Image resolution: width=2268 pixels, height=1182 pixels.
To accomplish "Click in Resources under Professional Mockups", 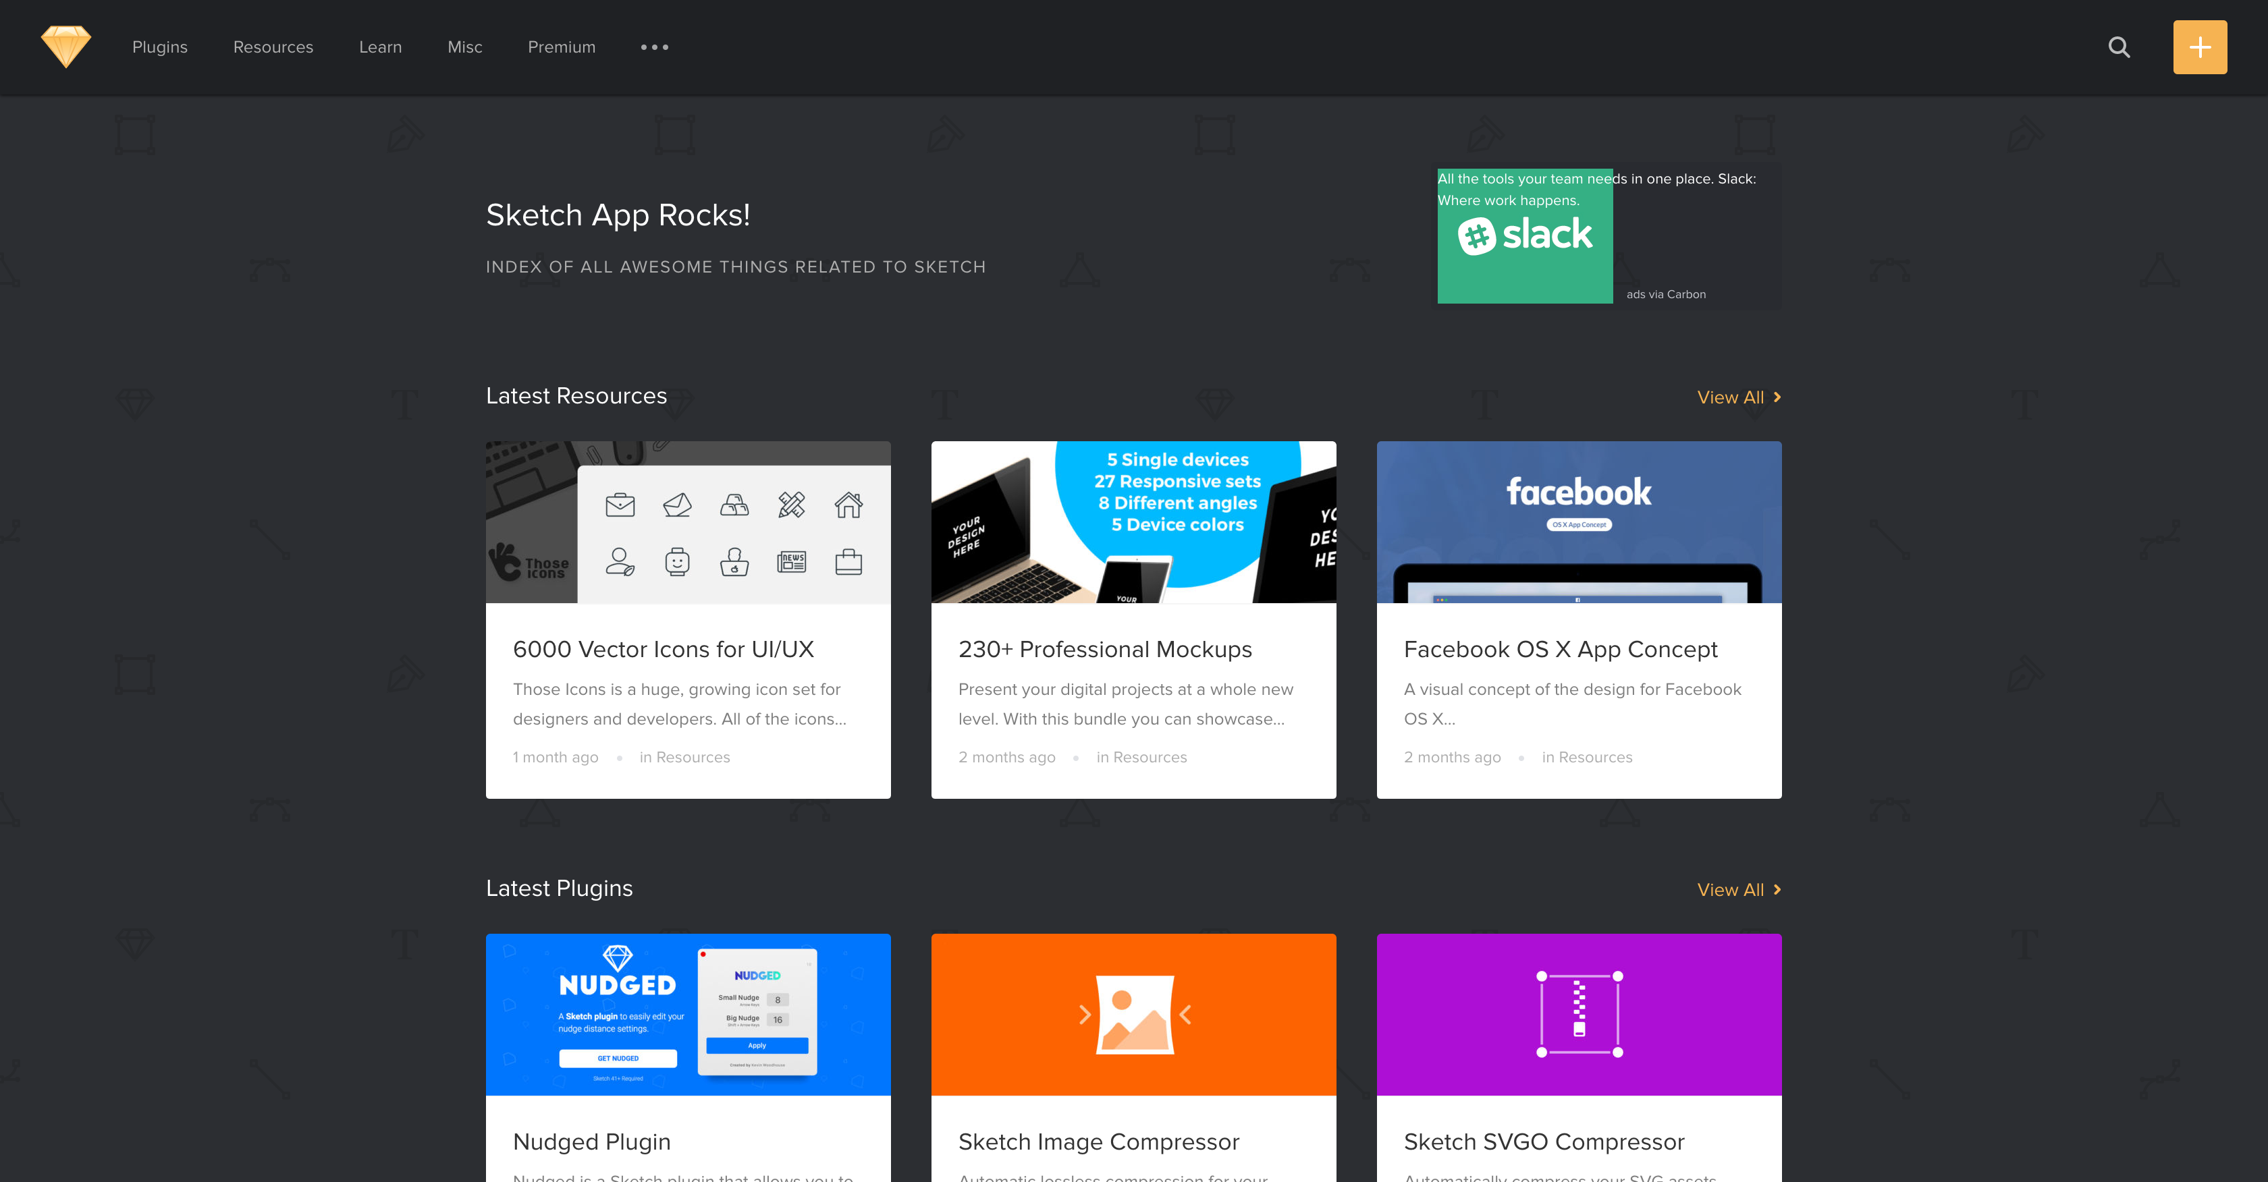I will pos(1141,757).
